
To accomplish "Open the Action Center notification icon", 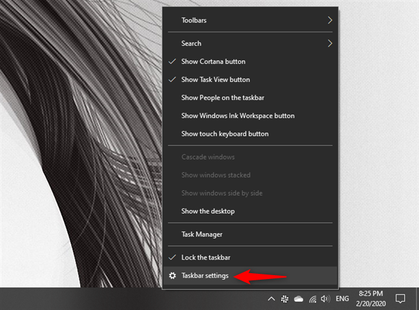I will tap(400, 299).
